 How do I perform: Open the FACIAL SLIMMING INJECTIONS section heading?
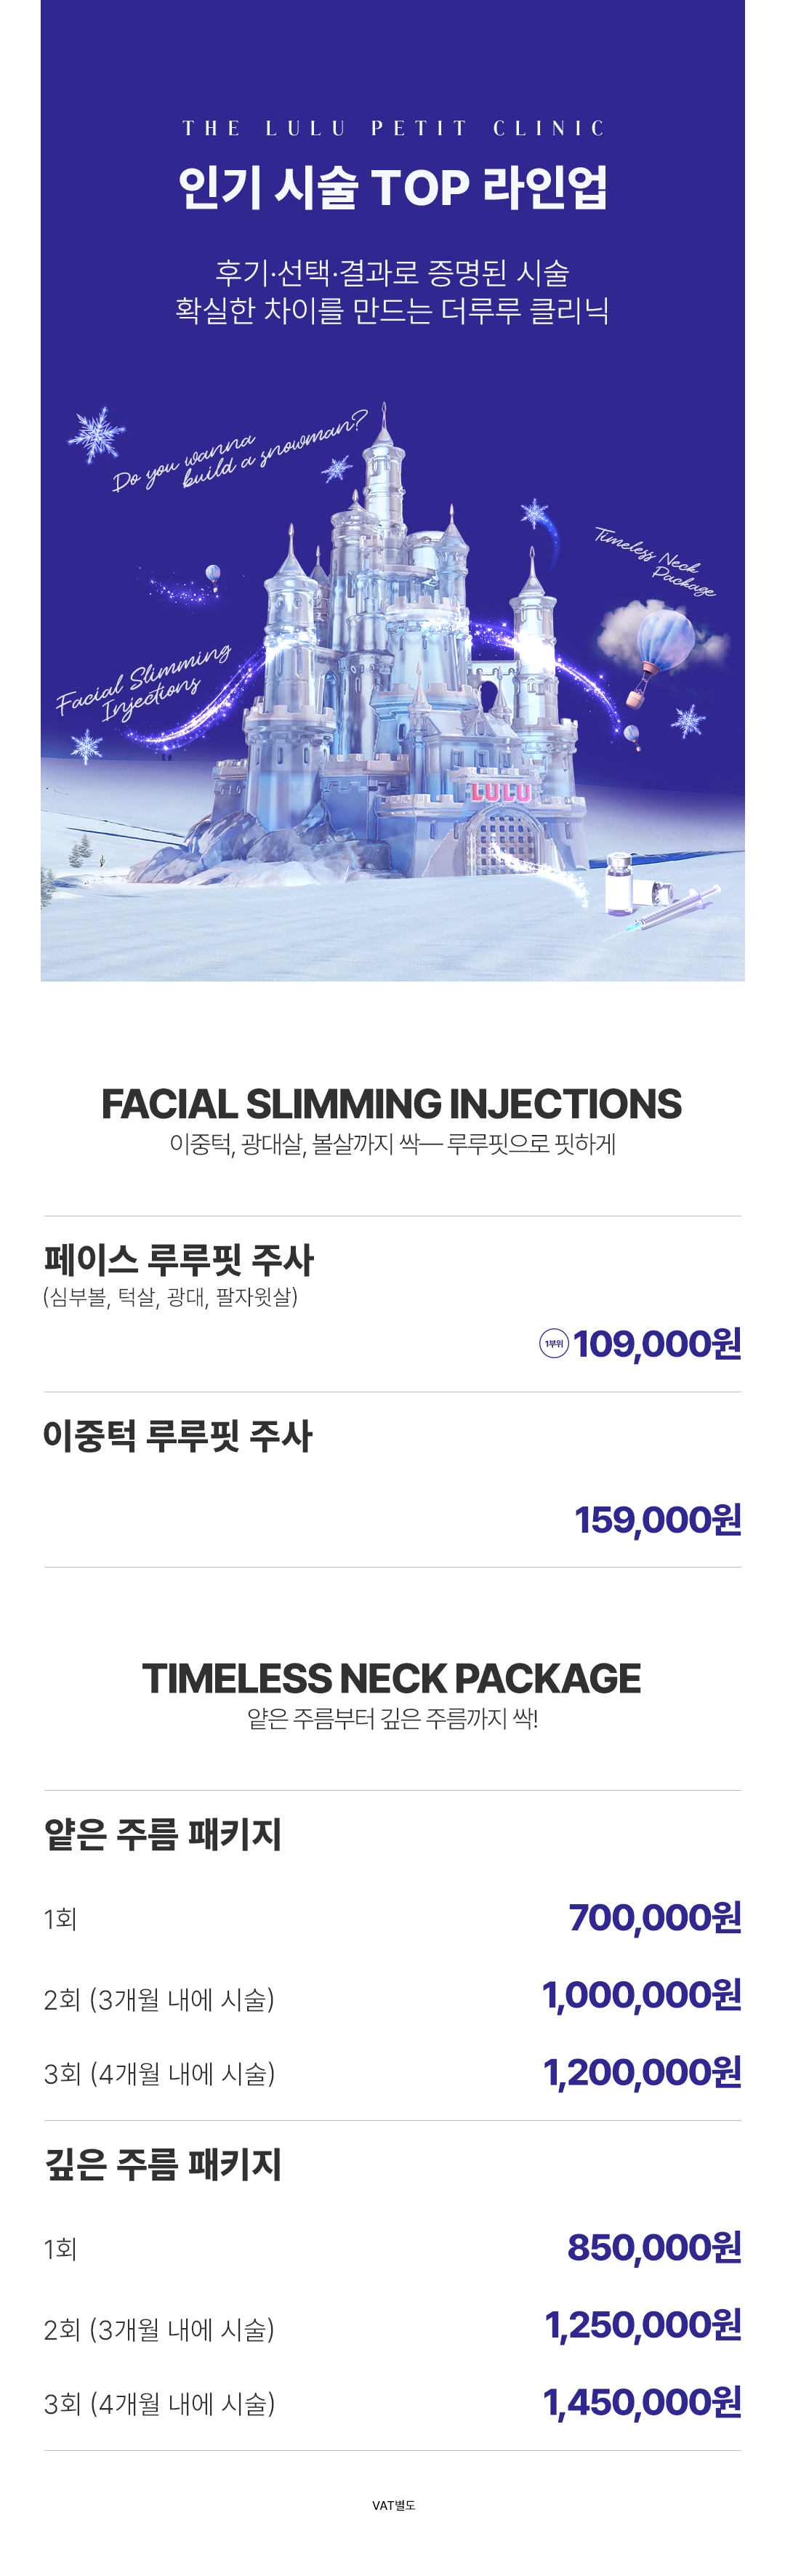point(392,1104)
